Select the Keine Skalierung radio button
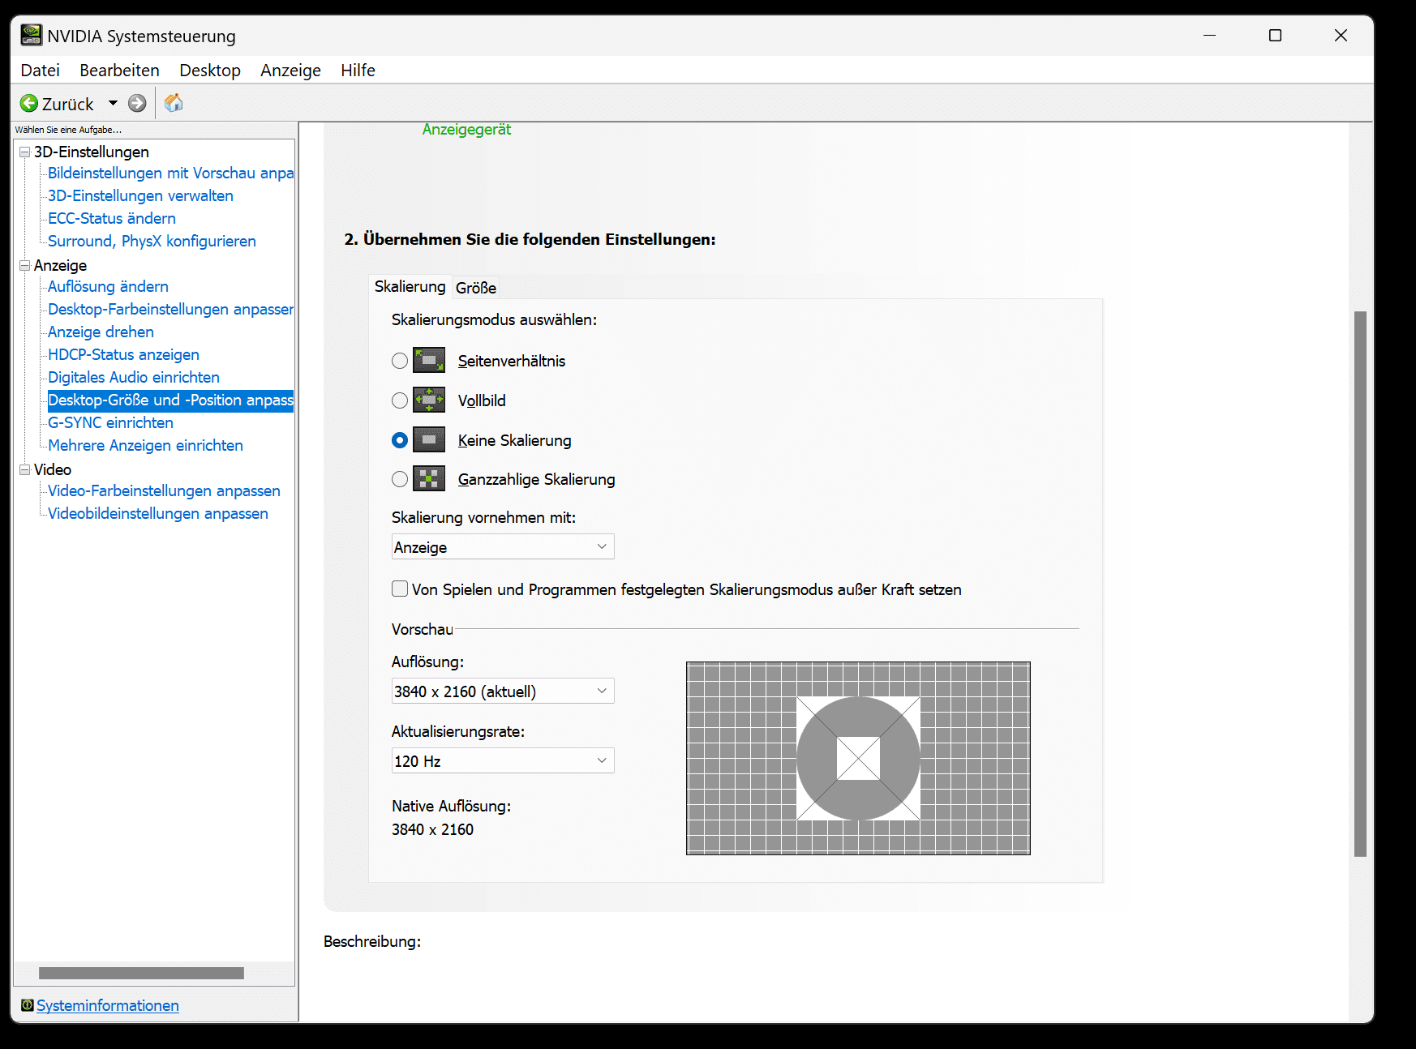 400,440
